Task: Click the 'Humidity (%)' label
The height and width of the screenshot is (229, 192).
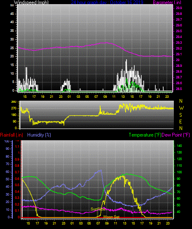Action: coord(39,135)
